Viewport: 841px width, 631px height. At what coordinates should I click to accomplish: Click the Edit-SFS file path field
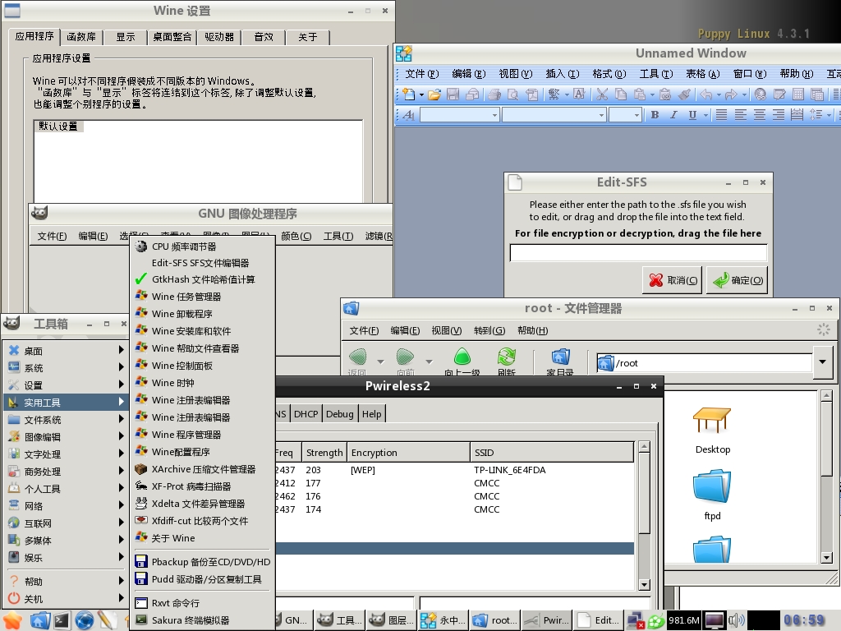[x=638, y=252]
